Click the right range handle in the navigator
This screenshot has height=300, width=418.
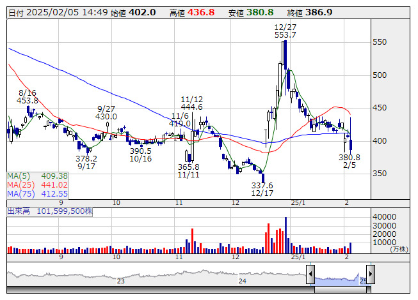(369, 275)
